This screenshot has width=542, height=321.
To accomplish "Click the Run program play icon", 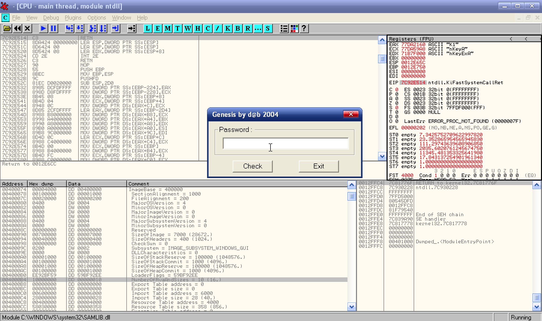I will click(43, 28).
